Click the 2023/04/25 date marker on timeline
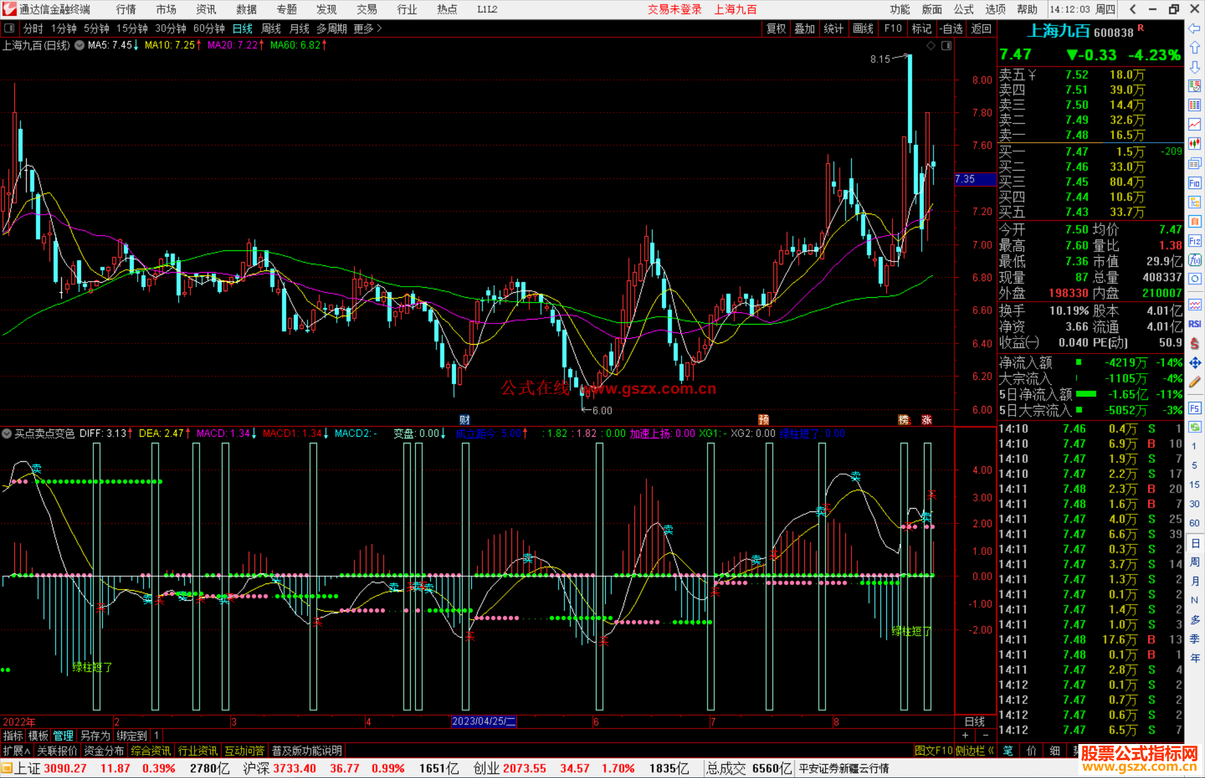This screenshot has width=1205, height=778. click(484, 721)
